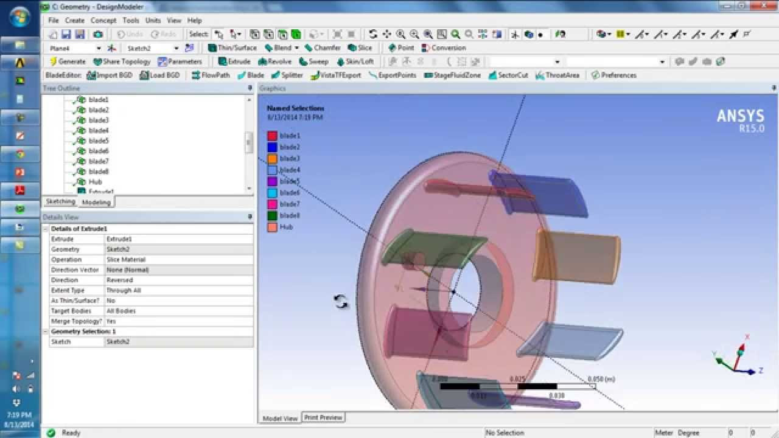The image size is (779, 438).
Task: Click the SectorCut tool
Action: click(x=508, y=75)
